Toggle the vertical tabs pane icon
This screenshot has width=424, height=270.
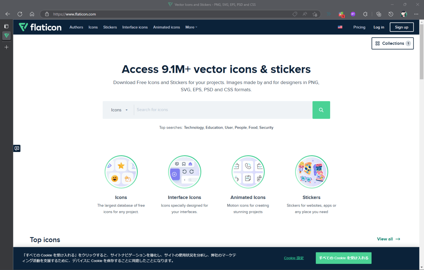click(6, 26)
